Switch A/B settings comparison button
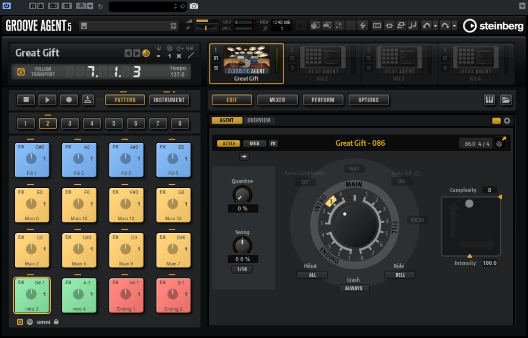The height and width of the screenshot is (338, 528). click(54, 6)
